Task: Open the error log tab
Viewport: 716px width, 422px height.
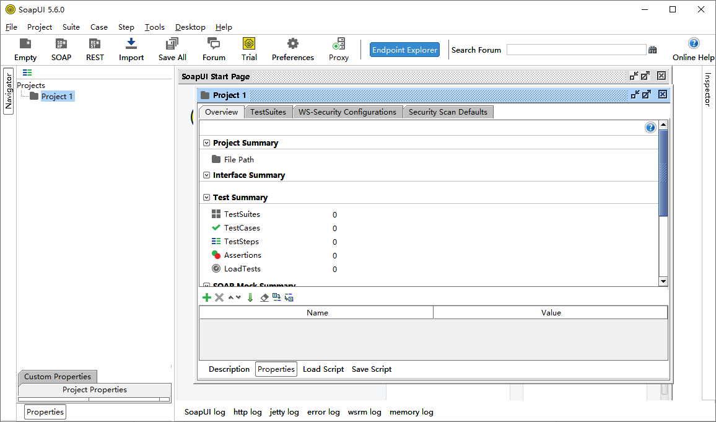Action: click(x=323, y=412)
